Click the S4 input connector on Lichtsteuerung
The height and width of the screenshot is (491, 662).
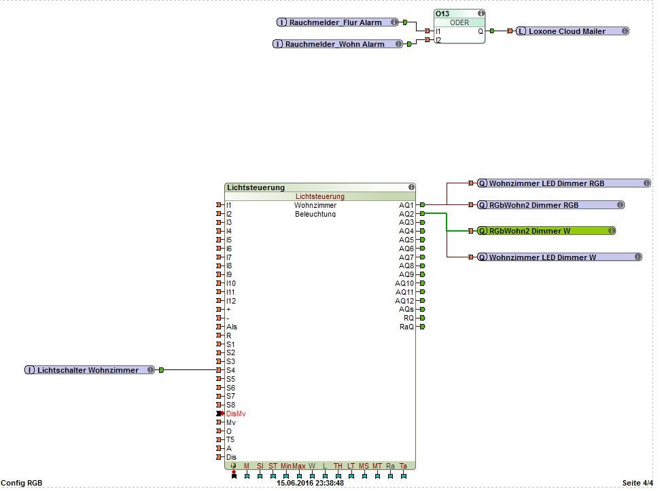(x=219, y=370)
